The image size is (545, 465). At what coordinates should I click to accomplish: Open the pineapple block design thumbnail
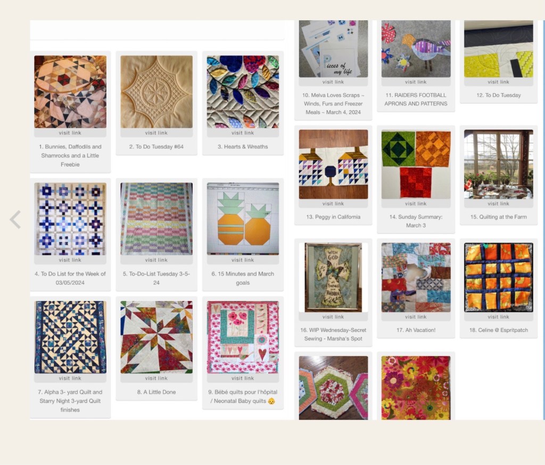point(243,219)
